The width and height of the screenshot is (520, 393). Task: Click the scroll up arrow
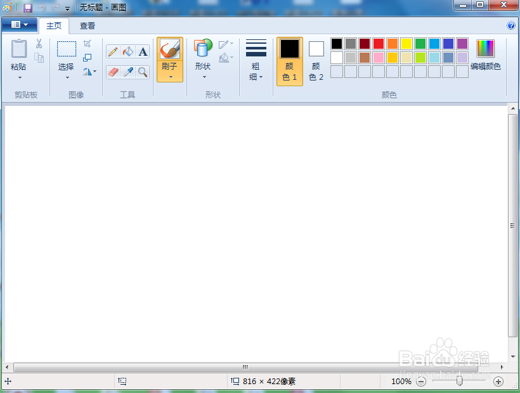click(x=512, y=108)
